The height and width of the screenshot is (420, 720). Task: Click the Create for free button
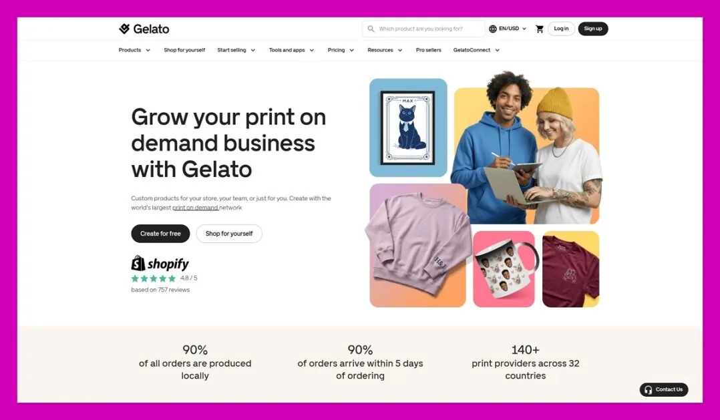[x=160, y=234]
